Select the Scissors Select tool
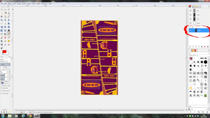This screenshot has width=210, height=118. (x=9, y=13)
